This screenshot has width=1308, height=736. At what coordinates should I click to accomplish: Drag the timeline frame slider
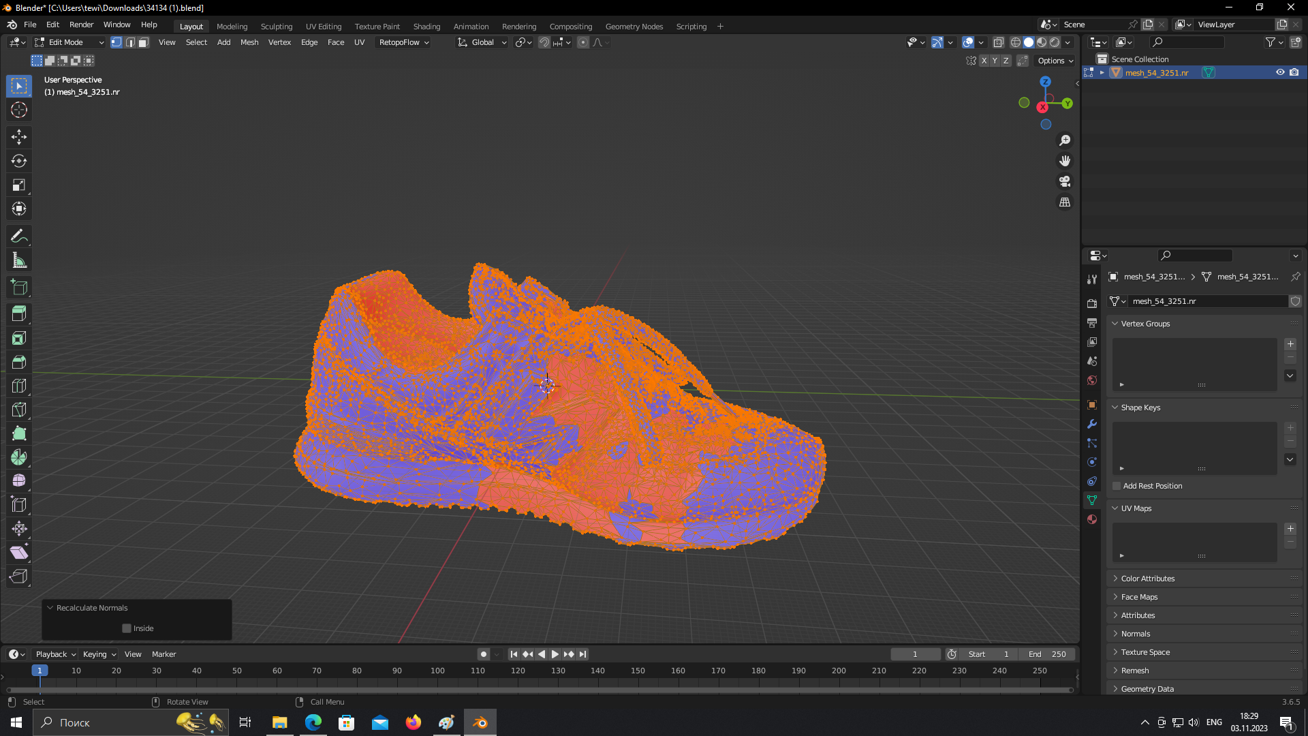point(39,671)
